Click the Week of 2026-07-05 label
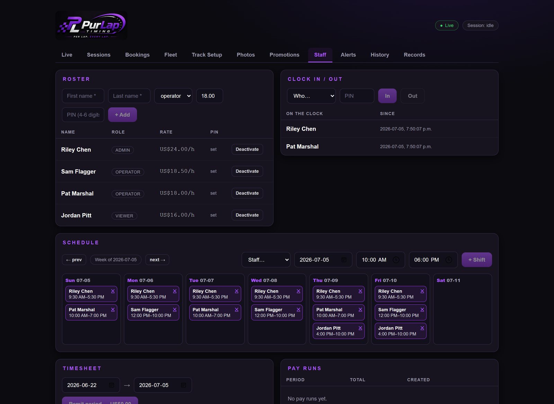This screenshot has width=554, height=404. pyautogui.click(x=116, y=260)
